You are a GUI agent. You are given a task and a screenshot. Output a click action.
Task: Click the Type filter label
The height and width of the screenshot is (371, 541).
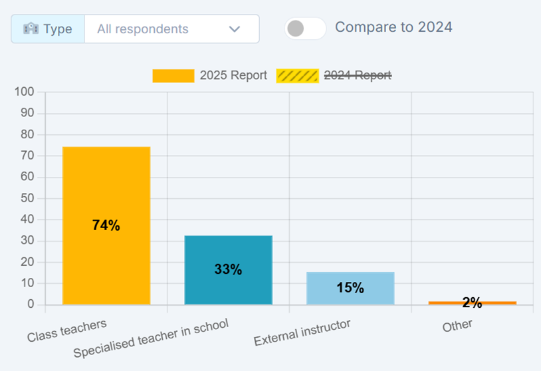pos(57,29)
